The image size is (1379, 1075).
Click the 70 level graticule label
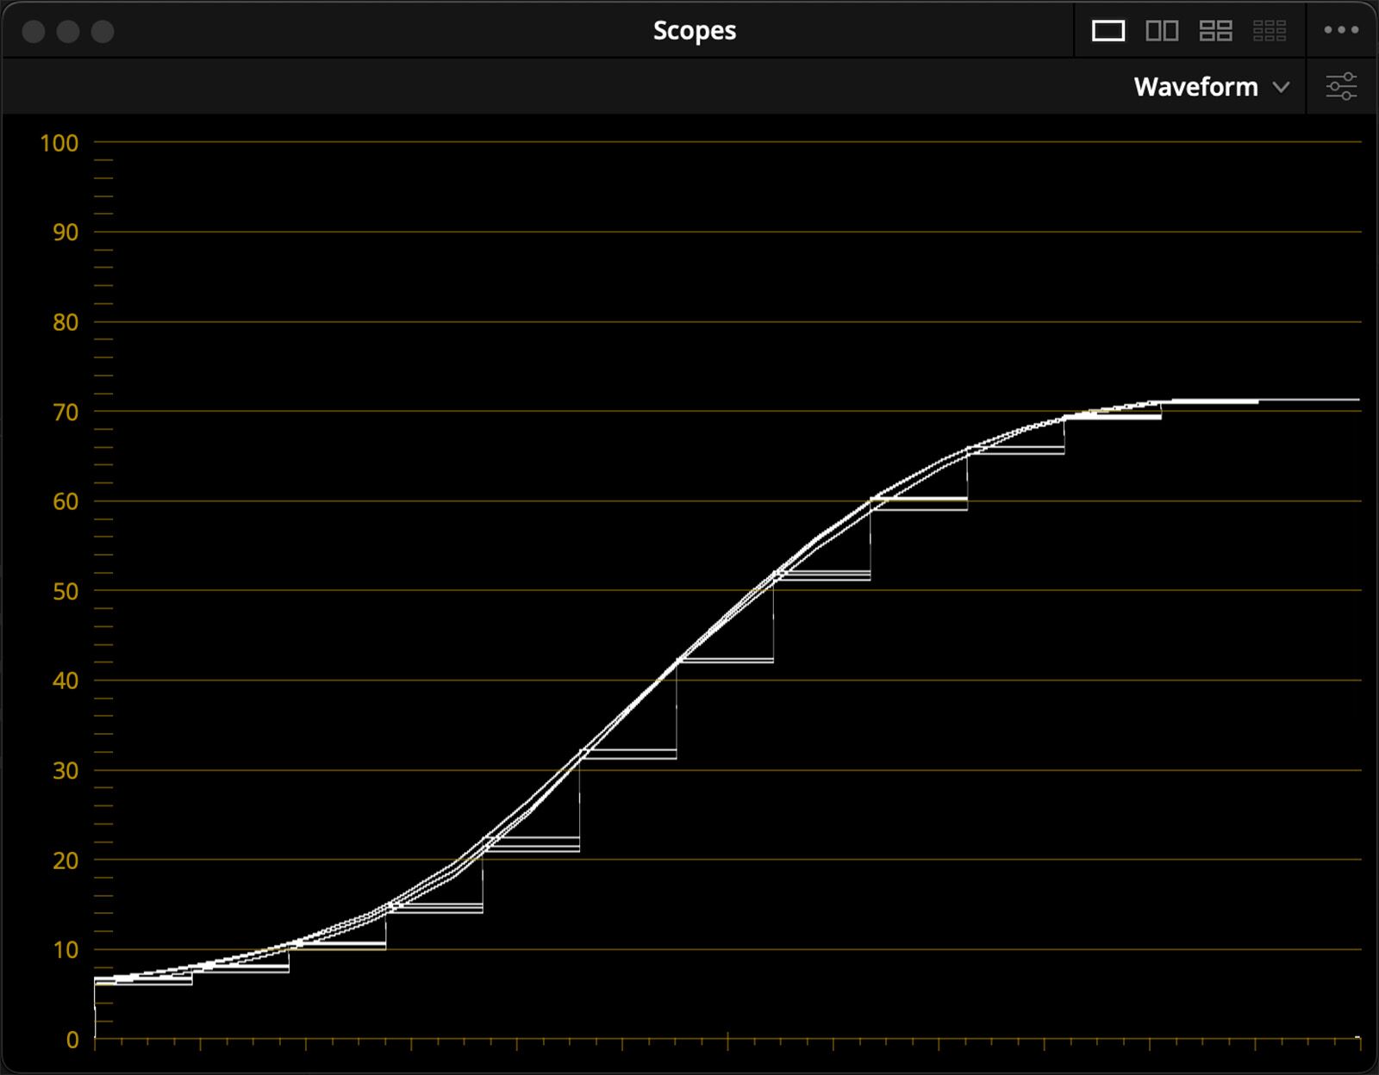[x=65, y=413]
